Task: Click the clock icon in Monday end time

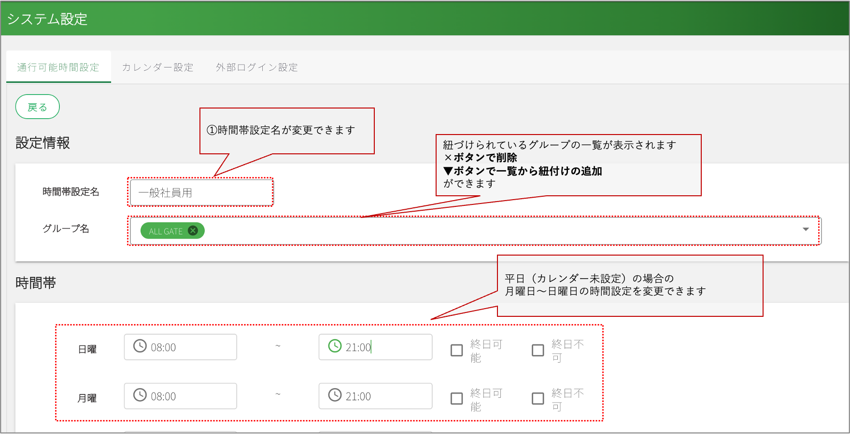Action: click(335, 395)
